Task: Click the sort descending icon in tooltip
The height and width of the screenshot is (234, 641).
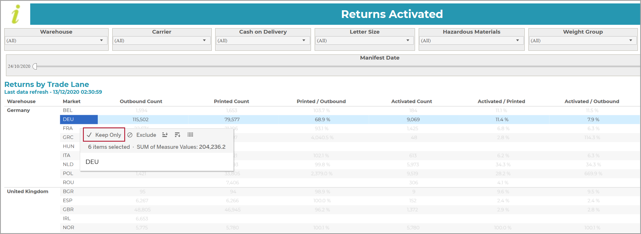Action: pos(177,135)
